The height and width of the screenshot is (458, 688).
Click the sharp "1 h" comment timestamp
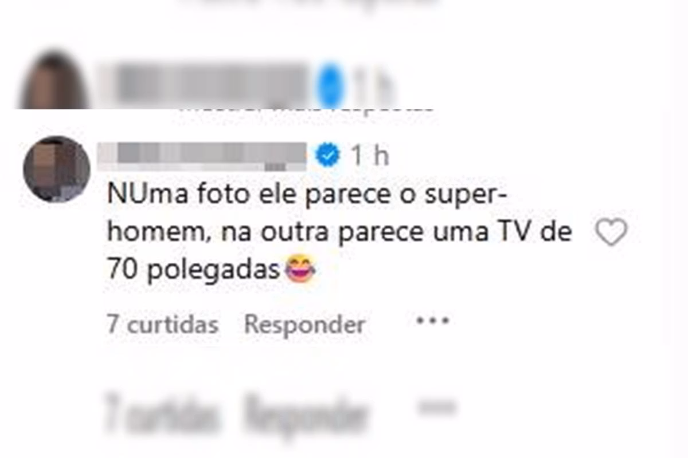(x=369, y=156)
